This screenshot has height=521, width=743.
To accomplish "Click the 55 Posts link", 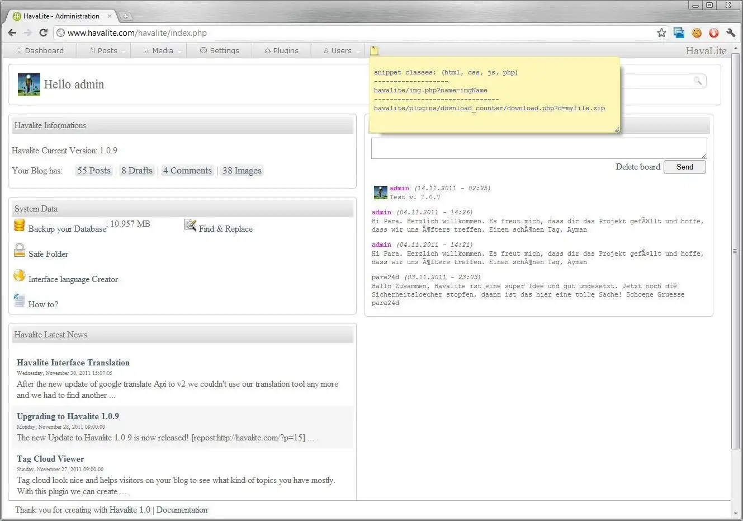I will point(94,171).
